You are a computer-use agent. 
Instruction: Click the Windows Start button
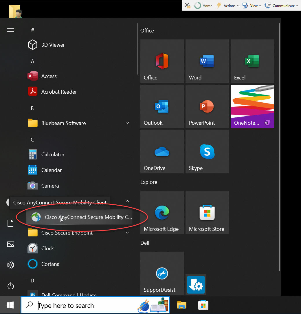coord(10,305)
